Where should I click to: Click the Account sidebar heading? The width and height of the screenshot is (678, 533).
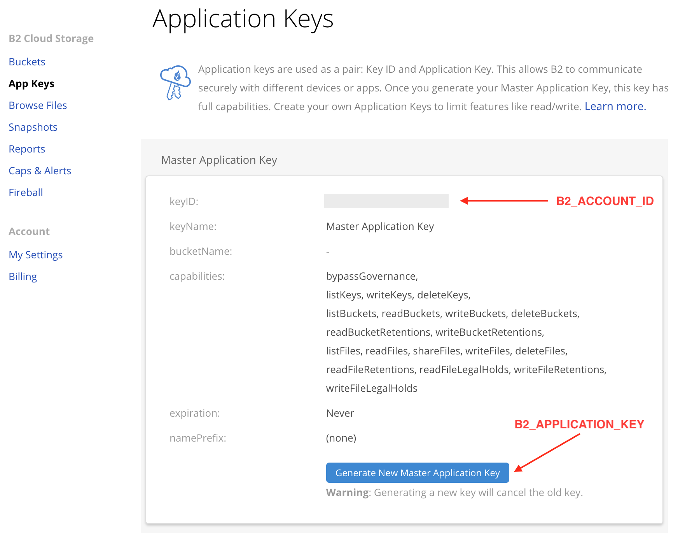[29, 231]
